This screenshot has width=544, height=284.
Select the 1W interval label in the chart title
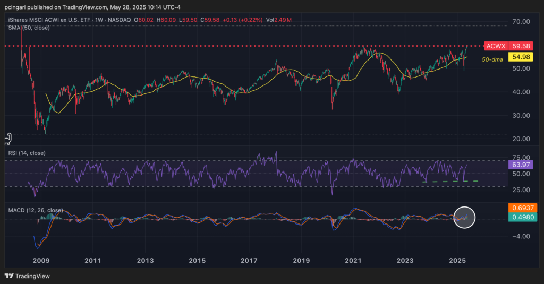99,20
